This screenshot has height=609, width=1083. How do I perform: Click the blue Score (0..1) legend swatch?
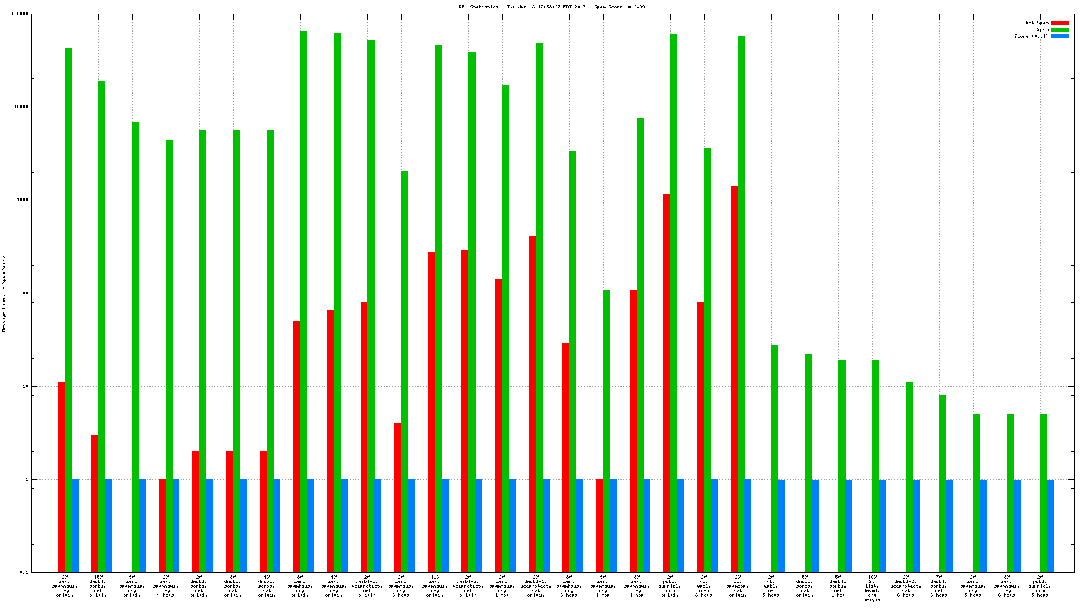pos(1060,36)
